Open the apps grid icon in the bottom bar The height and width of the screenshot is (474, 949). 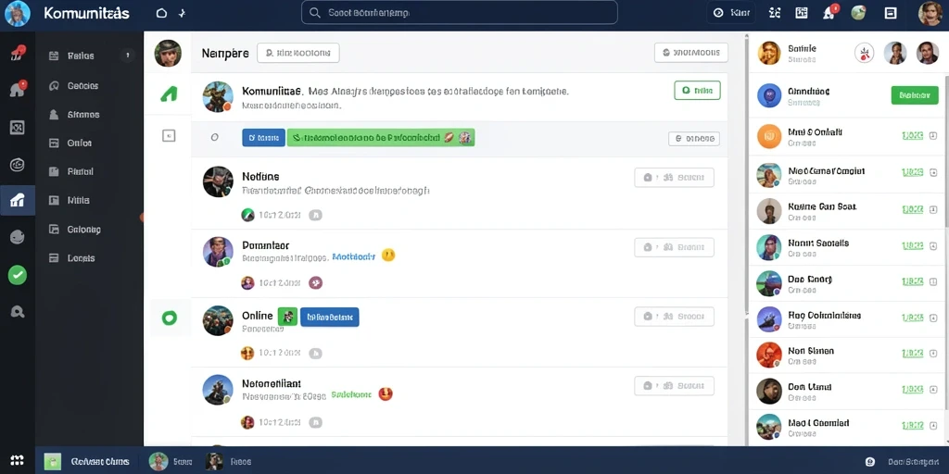tap(17, 461)
